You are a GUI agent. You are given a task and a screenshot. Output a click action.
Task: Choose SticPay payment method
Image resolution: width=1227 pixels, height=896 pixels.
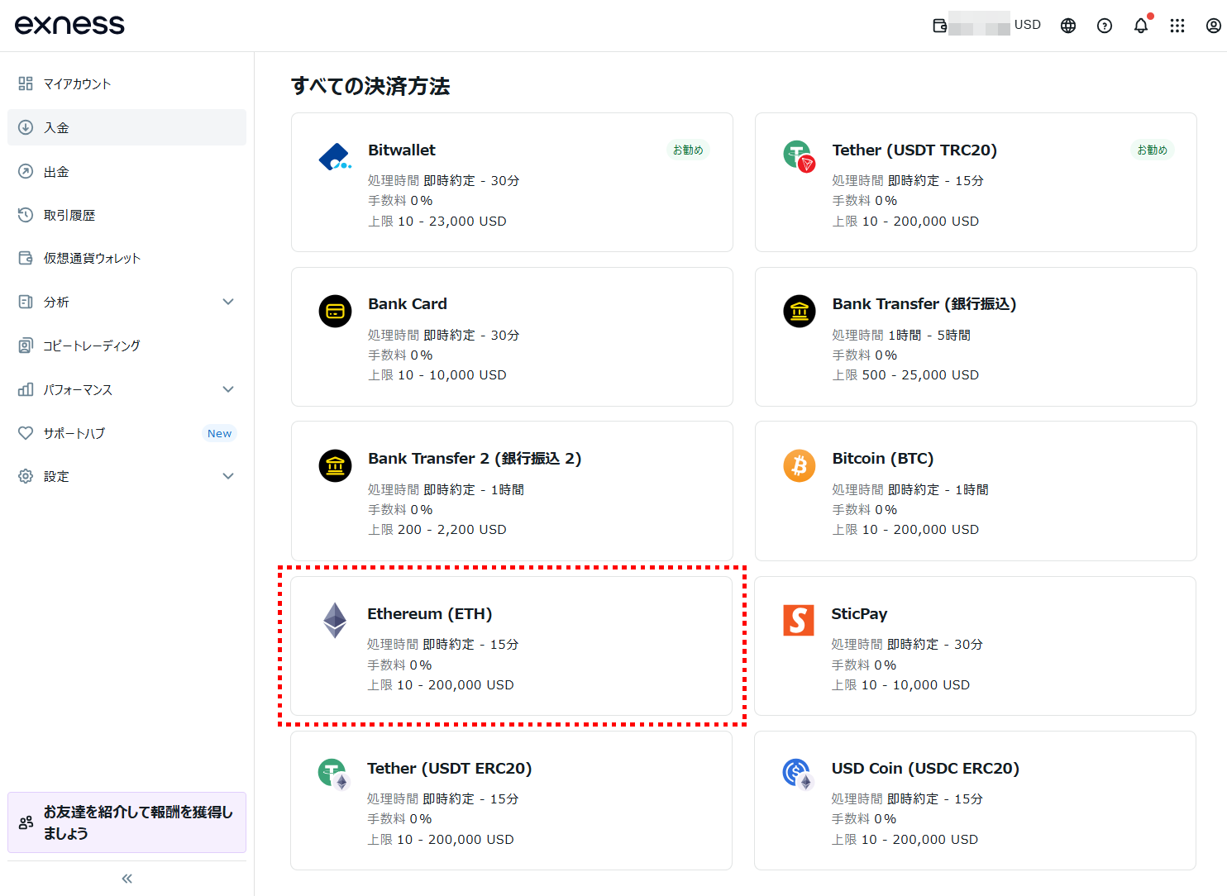tap(975, 646)
